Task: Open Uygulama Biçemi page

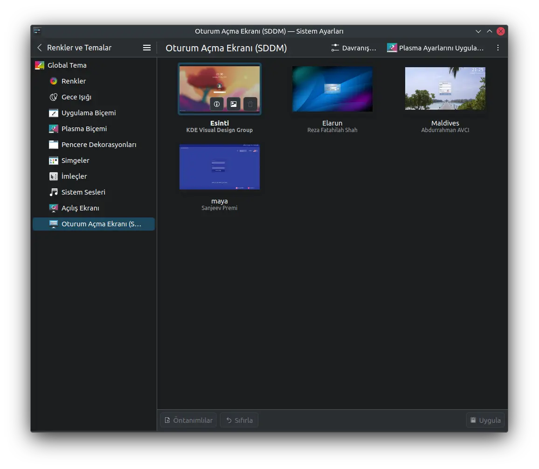Action: [94, 113]
